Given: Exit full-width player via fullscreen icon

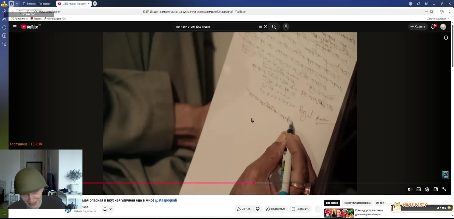Looking at the screenshot, I should (x=444, y=189).
